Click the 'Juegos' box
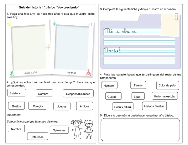The width and height of the screenshot is (188, 145). (62, 106)
